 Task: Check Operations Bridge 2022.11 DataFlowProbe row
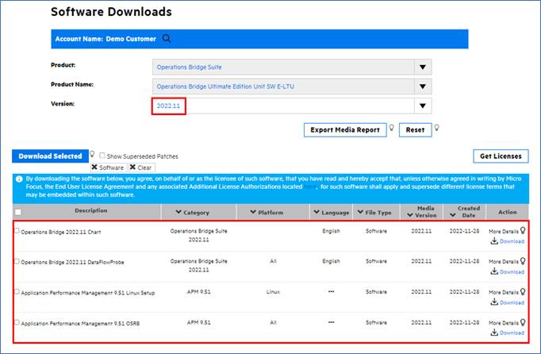(17, 261)
